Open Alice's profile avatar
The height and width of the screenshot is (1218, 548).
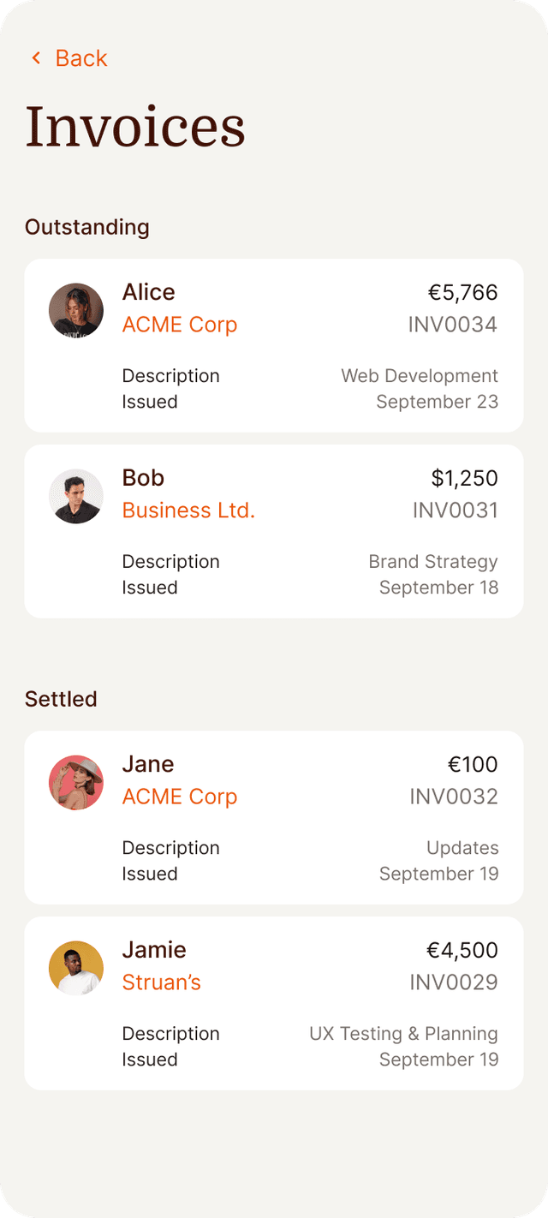pyautogui.click(x=76, y=310)
